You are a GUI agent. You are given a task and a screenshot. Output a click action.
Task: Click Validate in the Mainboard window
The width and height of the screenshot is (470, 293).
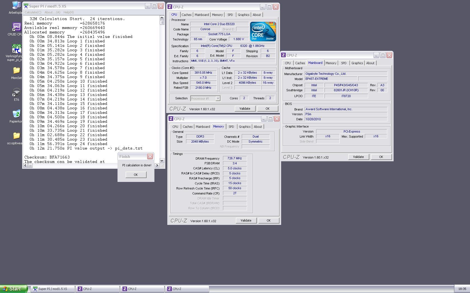358,157
